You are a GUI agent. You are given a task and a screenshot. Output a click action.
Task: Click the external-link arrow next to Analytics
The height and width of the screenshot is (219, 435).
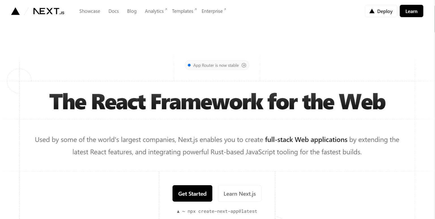tap(165, 9)
